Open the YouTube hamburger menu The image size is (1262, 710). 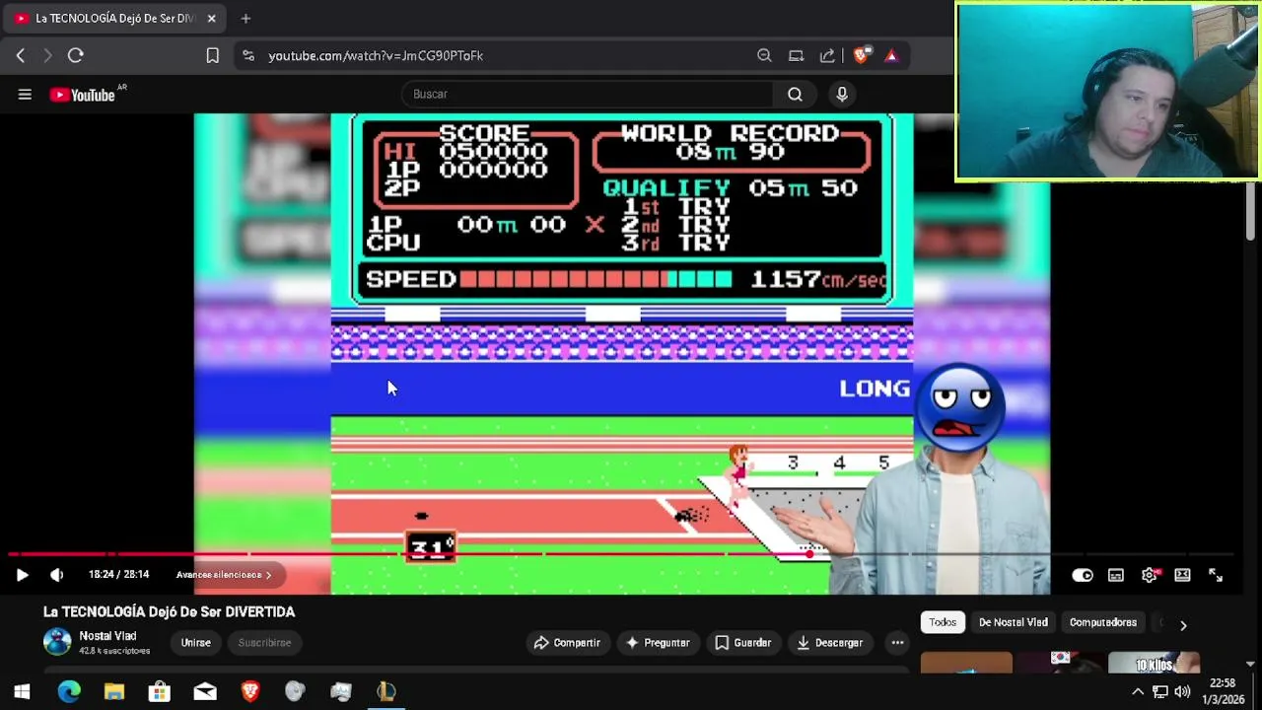25,95
